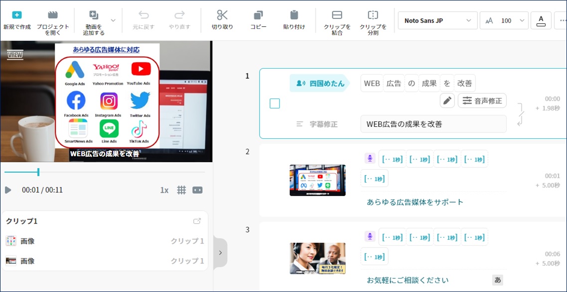Merge clips with クリップを結合

coord(337,15)
